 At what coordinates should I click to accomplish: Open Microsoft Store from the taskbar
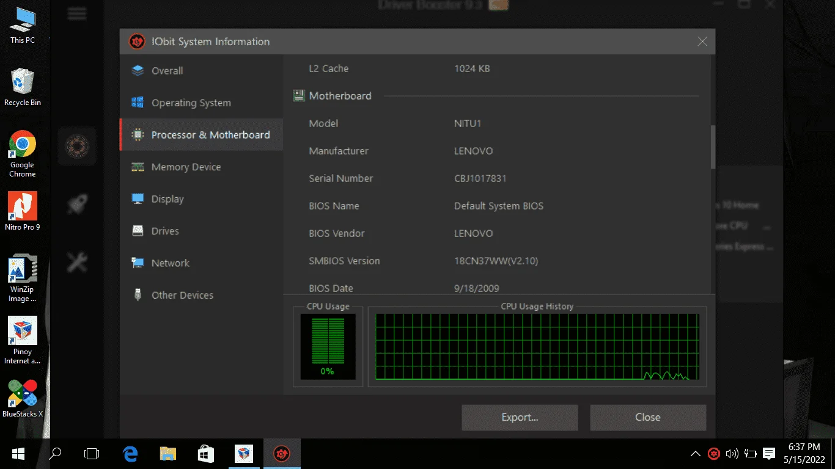tap(206, 454)
